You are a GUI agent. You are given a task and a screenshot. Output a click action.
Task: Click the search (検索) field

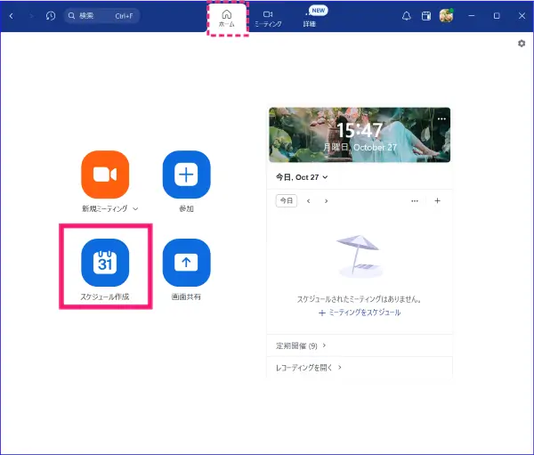click(x=101, y=16)
